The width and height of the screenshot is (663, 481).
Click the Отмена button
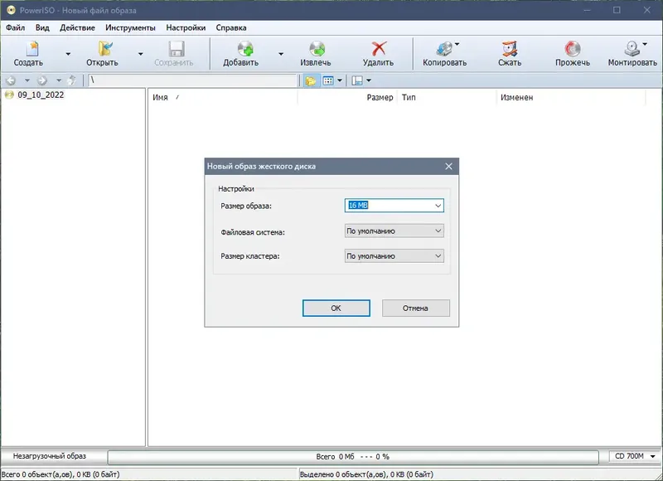(x=416, y=308)
